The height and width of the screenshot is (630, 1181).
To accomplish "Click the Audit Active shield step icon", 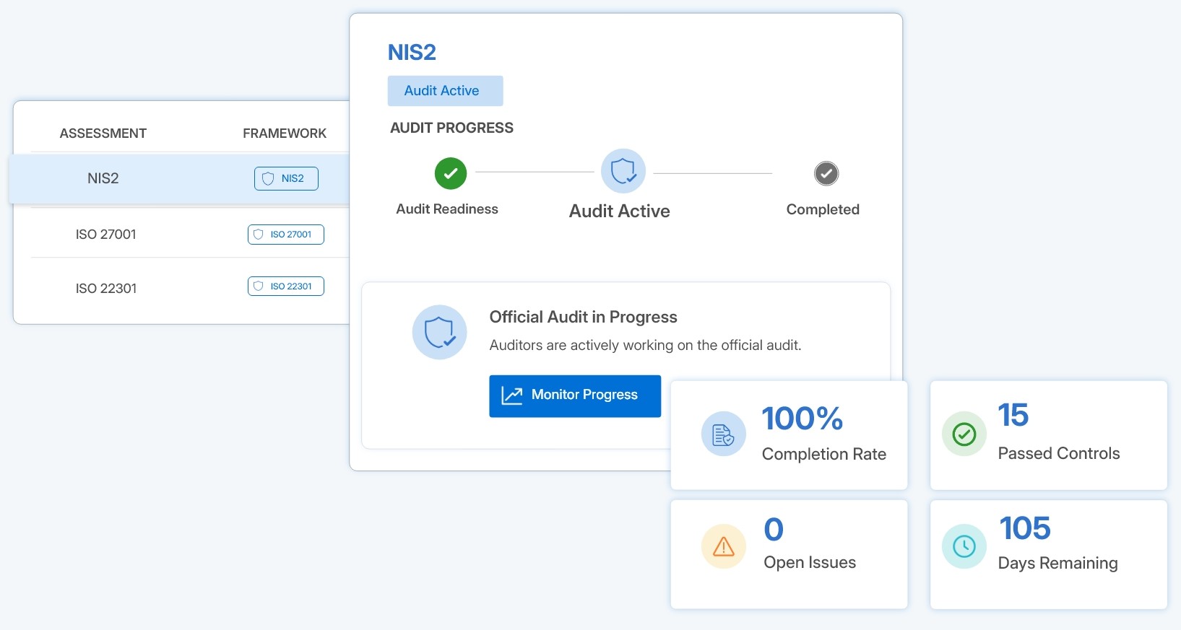I will tap(623, 171).
